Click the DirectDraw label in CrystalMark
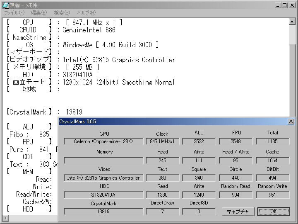 pyautogui.click(x=162, y=203)
